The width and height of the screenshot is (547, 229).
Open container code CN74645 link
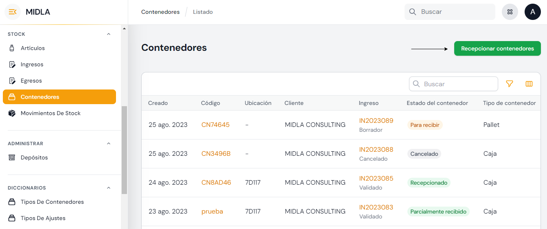tap(215, 125)
